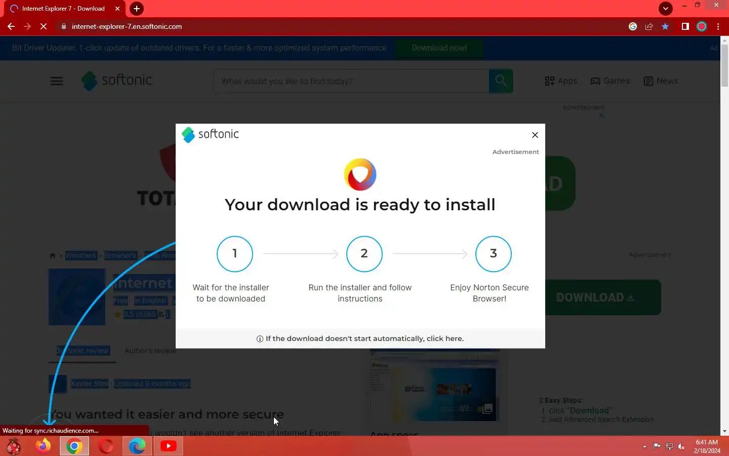Click the taskbar clock 6:41 AM

707,442
